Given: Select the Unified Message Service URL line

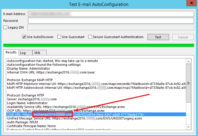Looking at the screenshot, I should coord(74,119).
